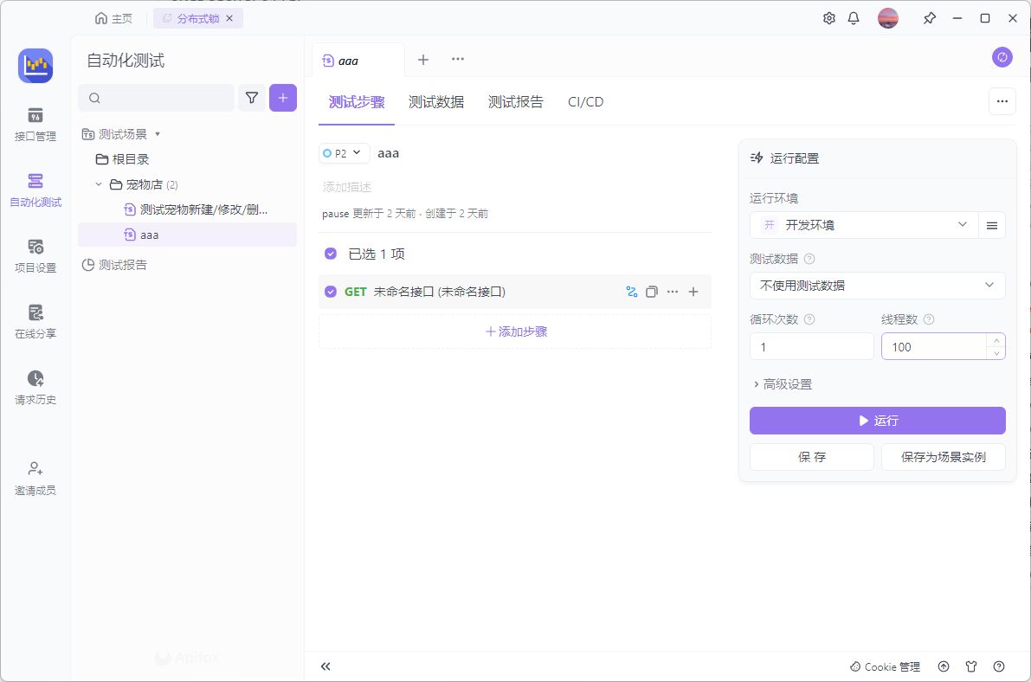
Task: Expand the 高级设置 section
Action: pyautogui.click(x=783, y=384)
